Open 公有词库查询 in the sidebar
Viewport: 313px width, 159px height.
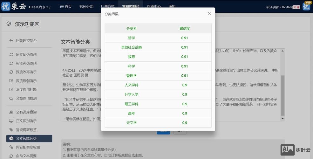click(26, 112)
